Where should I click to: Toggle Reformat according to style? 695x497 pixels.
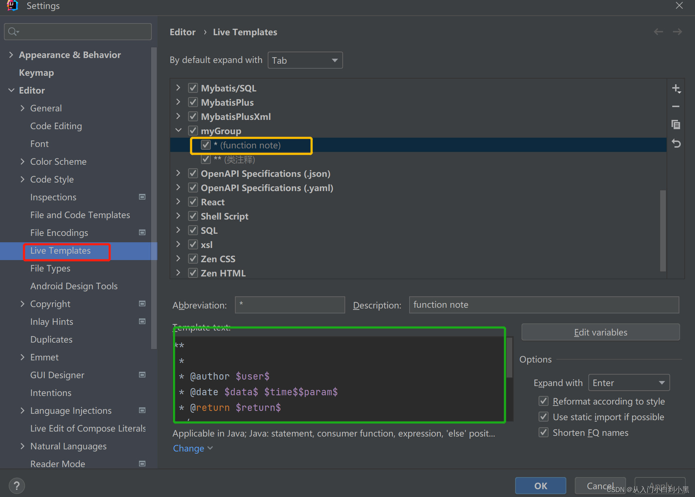544,401
